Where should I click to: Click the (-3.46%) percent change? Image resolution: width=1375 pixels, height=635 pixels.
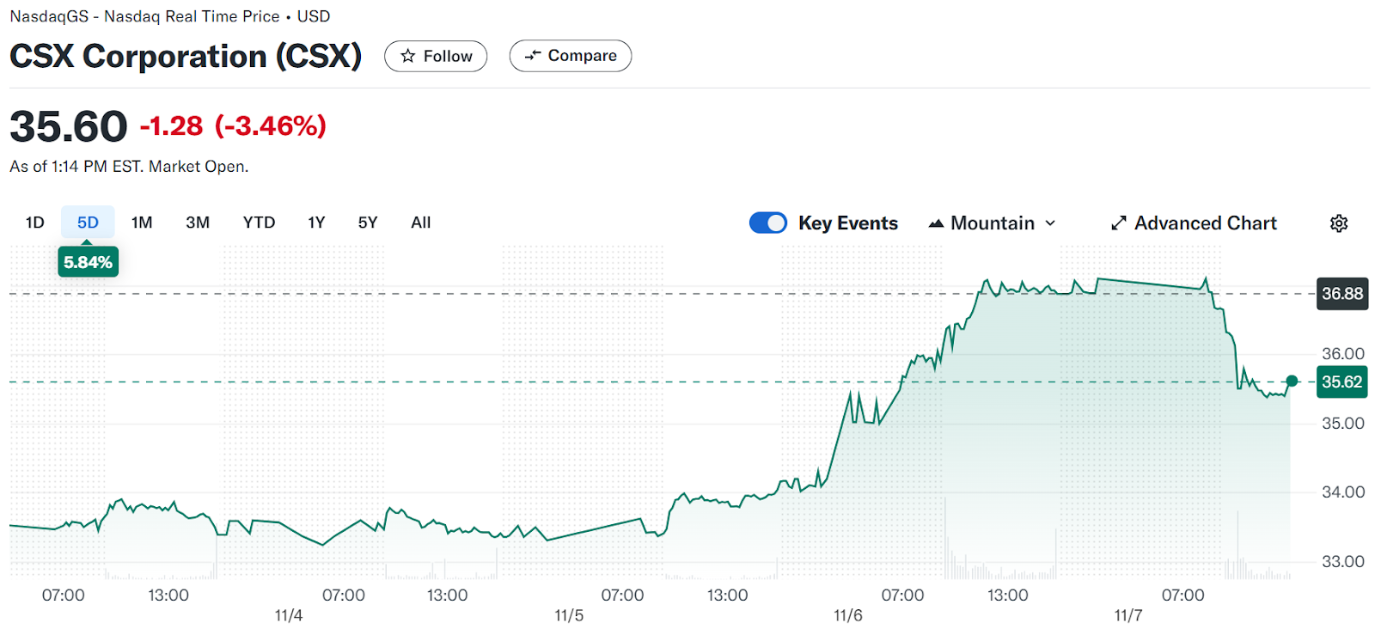[x=271, y=126]
